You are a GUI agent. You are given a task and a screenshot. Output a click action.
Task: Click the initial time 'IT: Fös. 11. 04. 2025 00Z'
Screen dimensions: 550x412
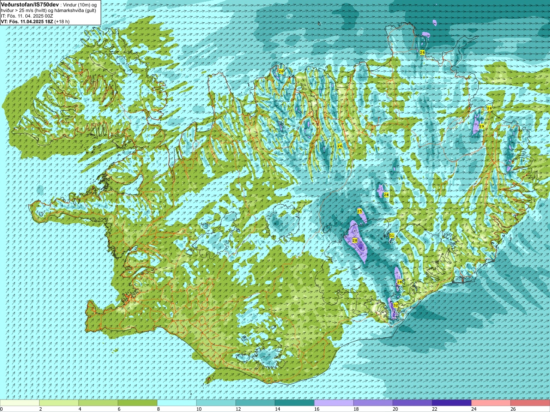pos(27,16)
